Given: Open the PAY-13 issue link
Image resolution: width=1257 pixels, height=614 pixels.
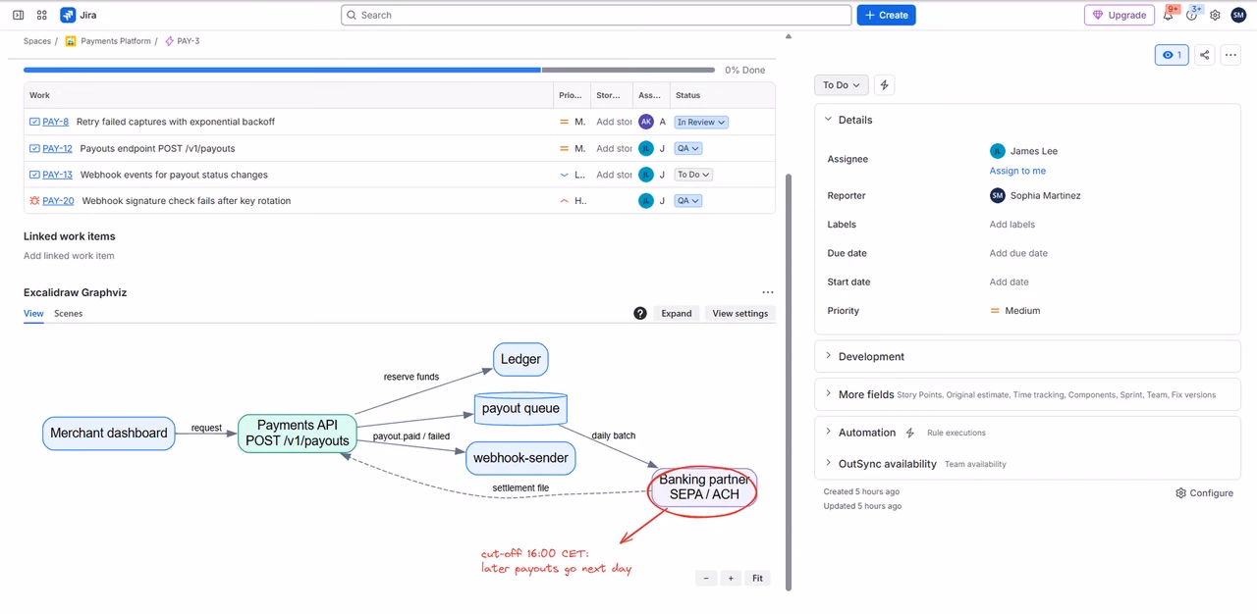Looking at the screenshot, I should pos(57,175).
